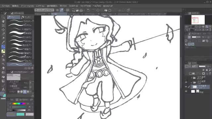Click the zoom-out button in the Navigator panel
Image resolution: width=212 pixels, height=119 pixels.
point(196,26)
